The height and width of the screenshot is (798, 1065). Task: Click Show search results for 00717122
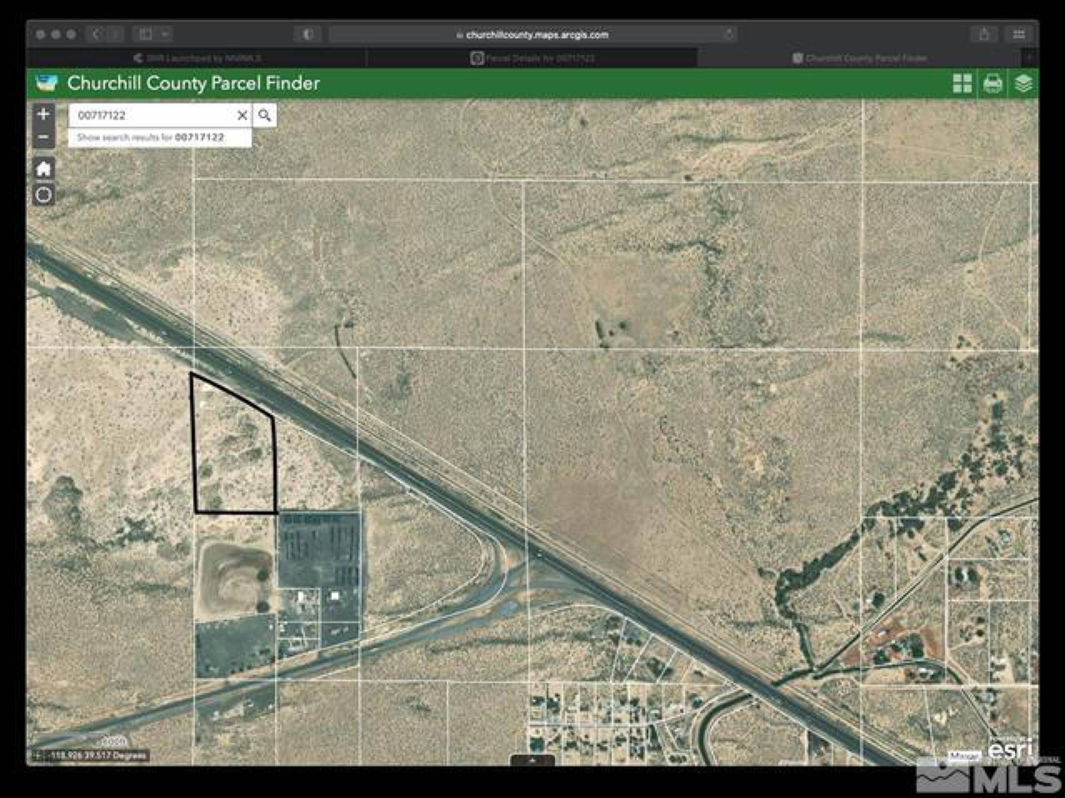click(x=151, y=137)
